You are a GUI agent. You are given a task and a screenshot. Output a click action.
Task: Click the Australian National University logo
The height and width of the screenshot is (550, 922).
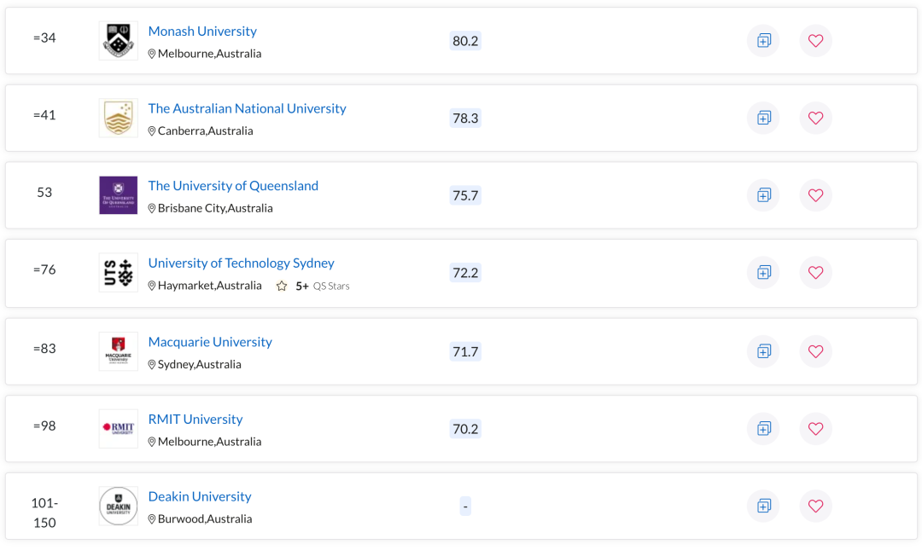click(118, 118)
